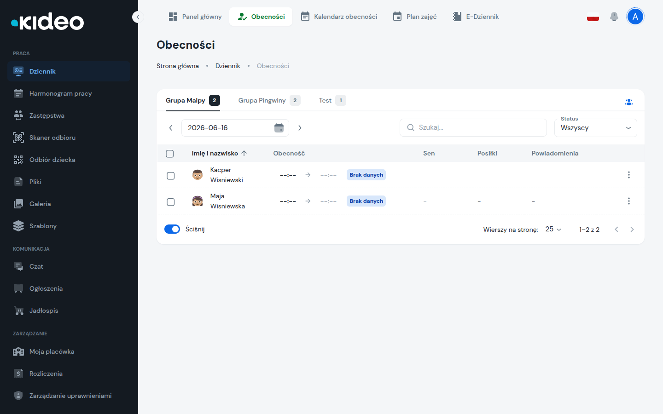
Task: Open the Kalendarz obecności tab
Action: pos(339,17)
